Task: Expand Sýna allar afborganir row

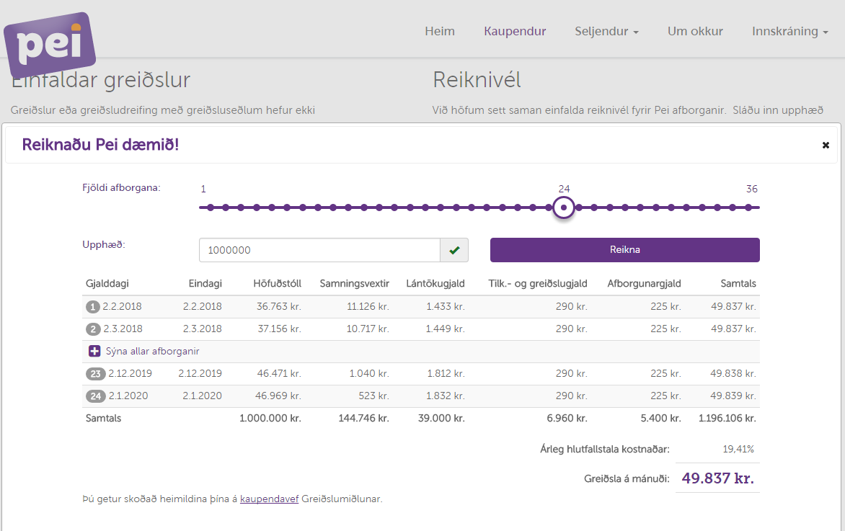Action: coord(152,352)
